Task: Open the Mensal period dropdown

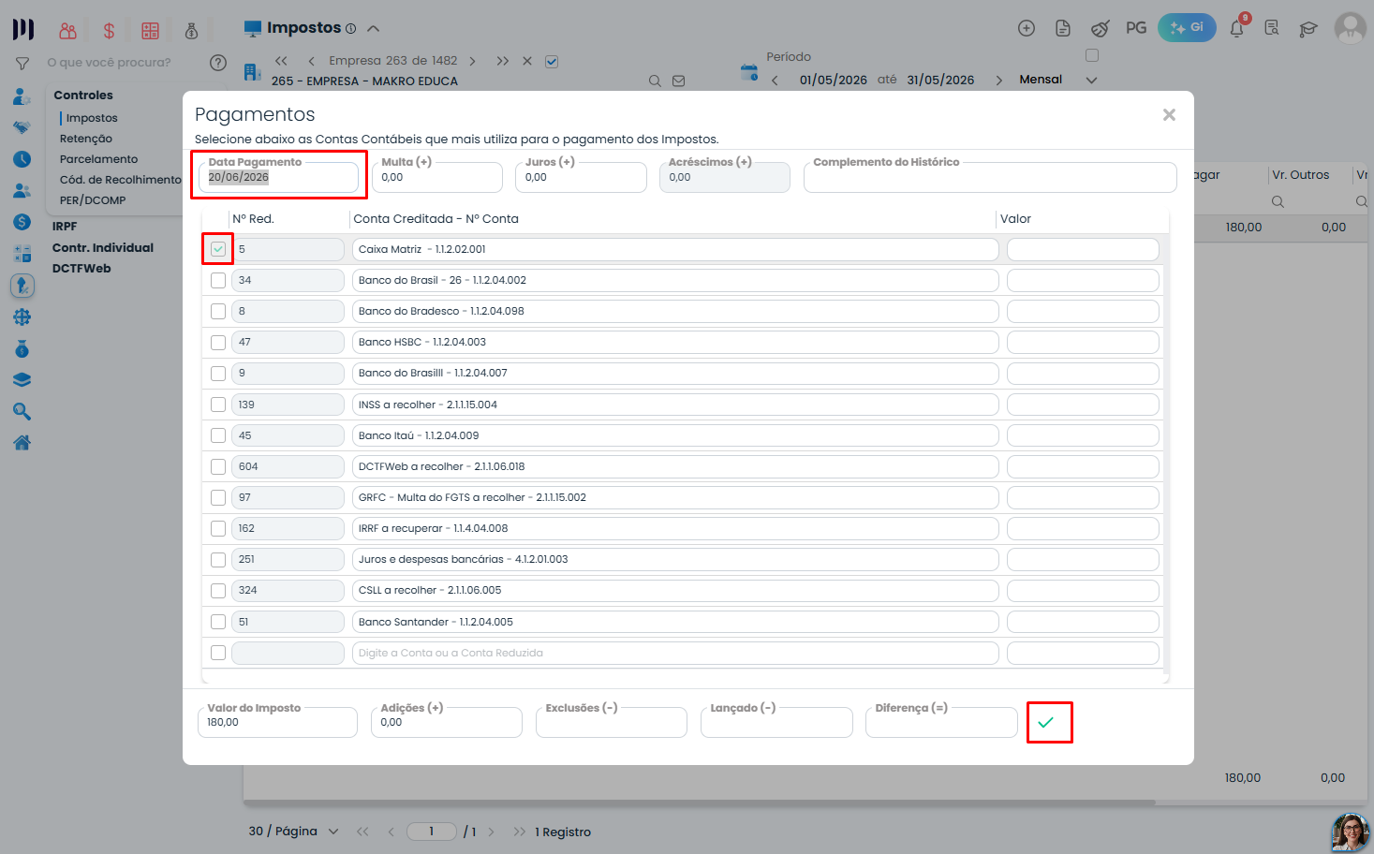Action: coord(1091,80)
